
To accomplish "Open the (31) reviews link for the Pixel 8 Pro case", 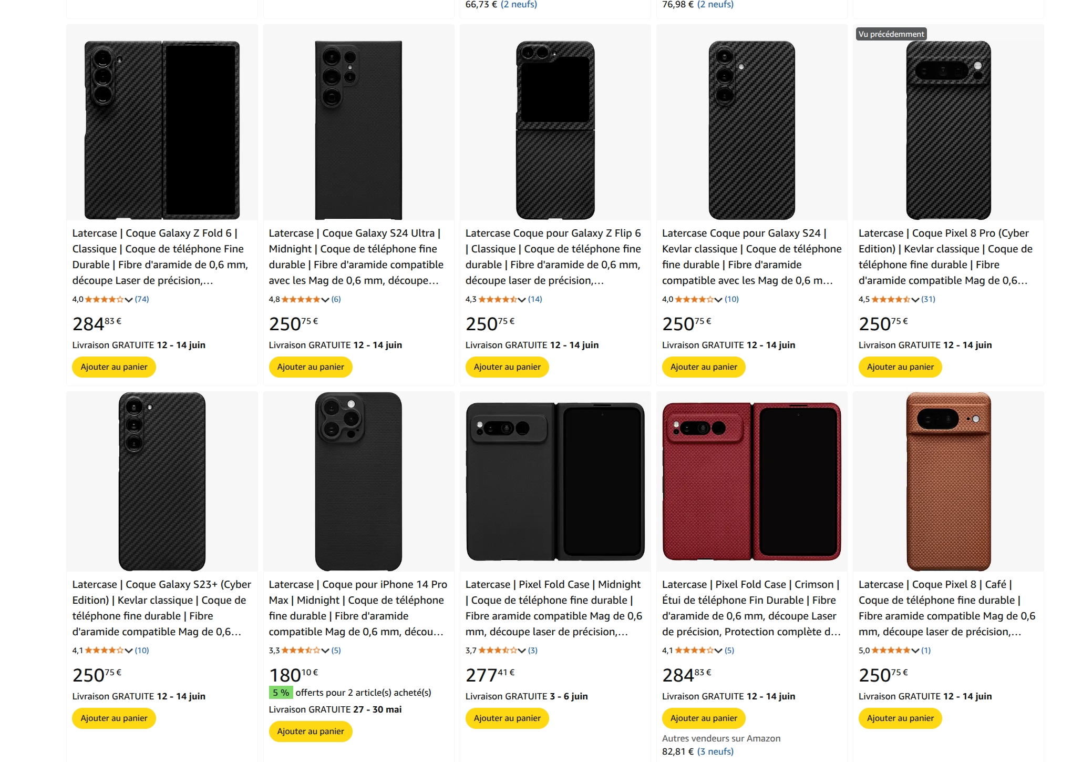I will [929, 299].
